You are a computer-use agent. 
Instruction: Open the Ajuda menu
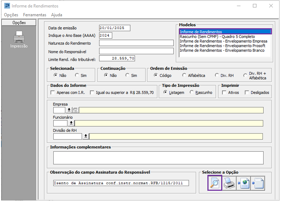click(x=57, y=15)
